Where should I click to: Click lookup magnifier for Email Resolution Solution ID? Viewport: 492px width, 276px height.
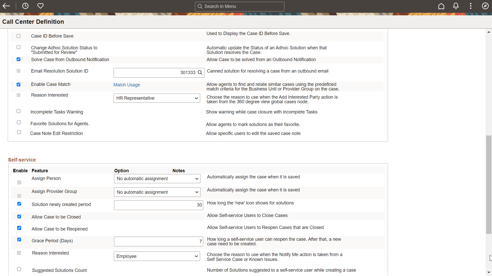200,73
